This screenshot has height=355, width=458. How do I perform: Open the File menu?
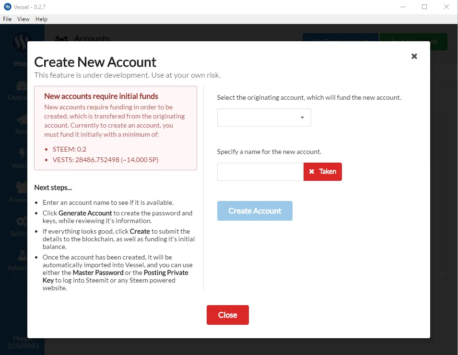point(7,19)
